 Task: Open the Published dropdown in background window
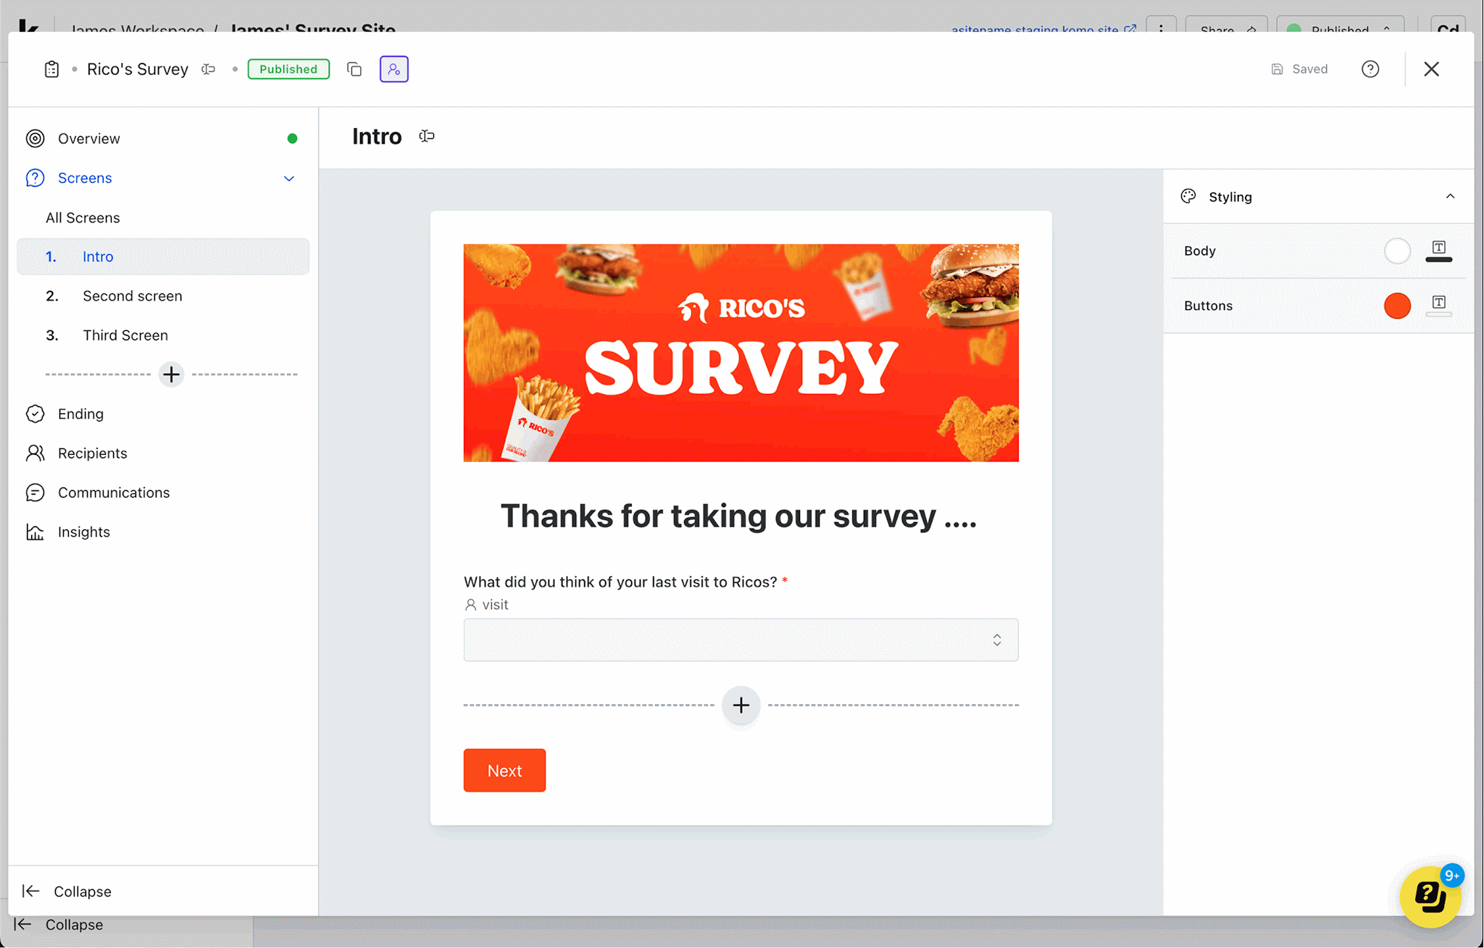tap(1340, 28)
